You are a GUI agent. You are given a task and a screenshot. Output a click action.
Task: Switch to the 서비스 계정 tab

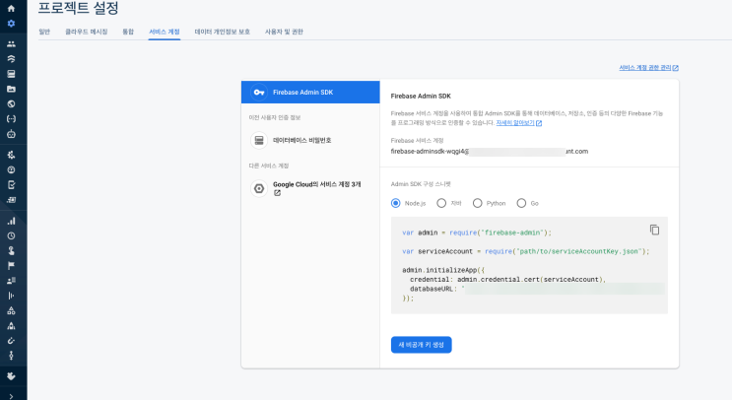point(165,32)
